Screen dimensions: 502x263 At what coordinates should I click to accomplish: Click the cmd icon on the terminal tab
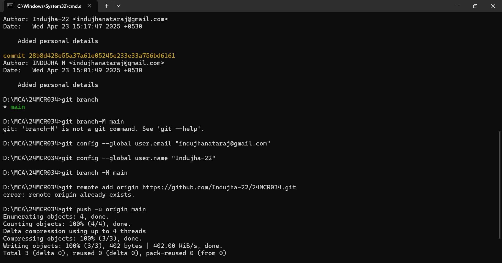pyautogui.click(x=10, y=6)
